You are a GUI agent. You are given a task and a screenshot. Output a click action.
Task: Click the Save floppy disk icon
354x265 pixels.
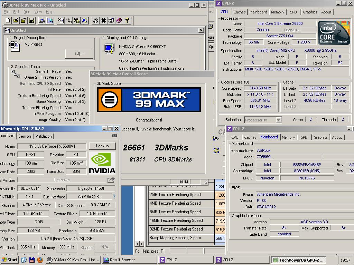31,20
